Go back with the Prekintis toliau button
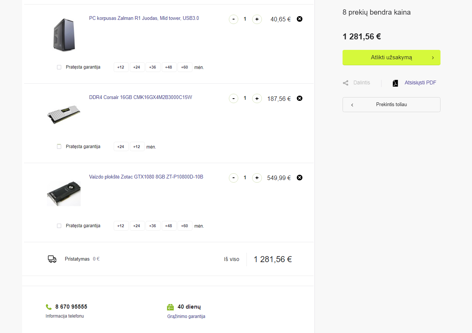Viewport: 472px width, 333px height. [x=391, y=105]
